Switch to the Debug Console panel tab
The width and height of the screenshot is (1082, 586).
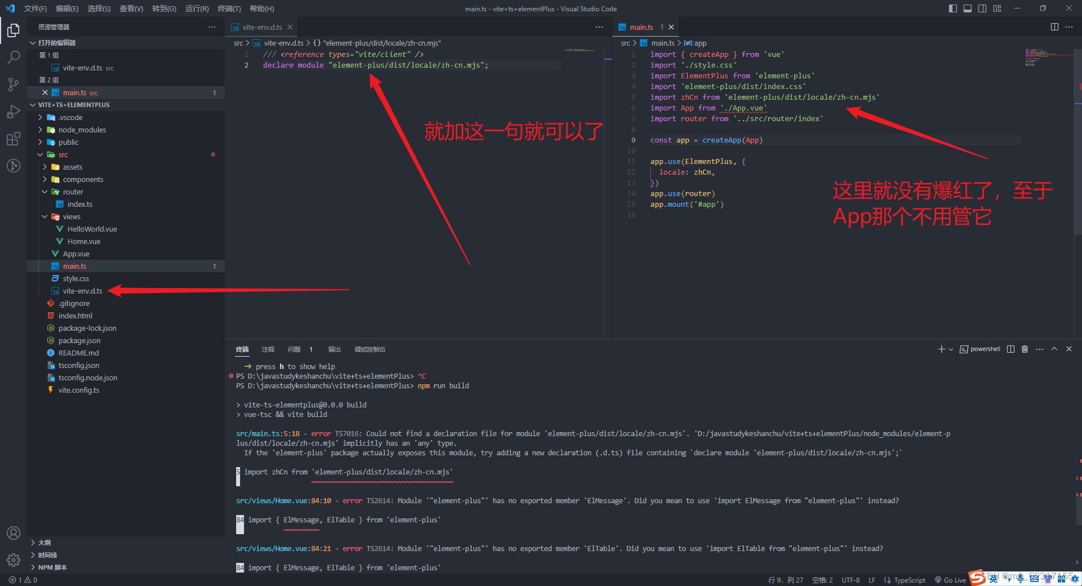pyautogui.click(x=370, y=349)
